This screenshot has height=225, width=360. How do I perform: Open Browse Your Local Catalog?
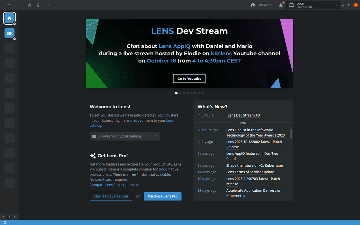pyautogui.click(x=124, y=136)
